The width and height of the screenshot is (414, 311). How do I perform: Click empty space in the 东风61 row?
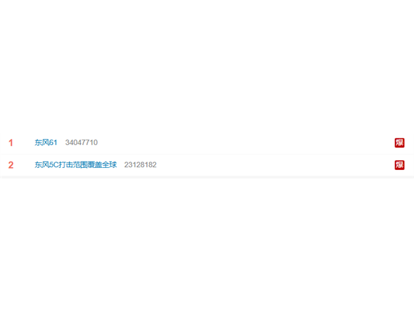pyautogui.click(x=246, y=143)
